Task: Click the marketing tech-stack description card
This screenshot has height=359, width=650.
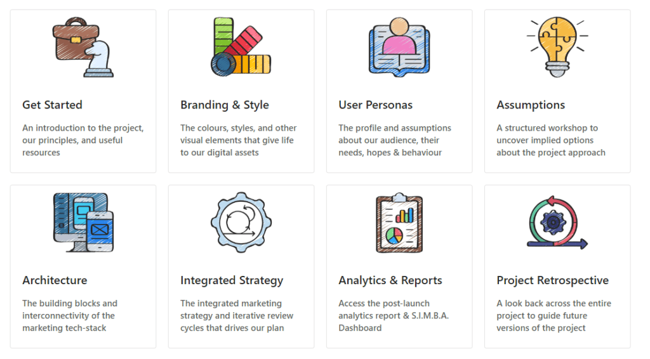Action: pos(83,266)
